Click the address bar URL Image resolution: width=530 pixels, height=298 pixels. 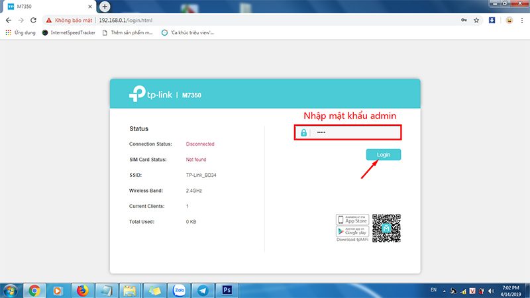126,20
